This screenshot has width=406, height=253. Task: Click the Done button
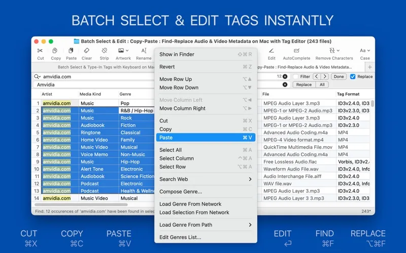click(339, 76)
